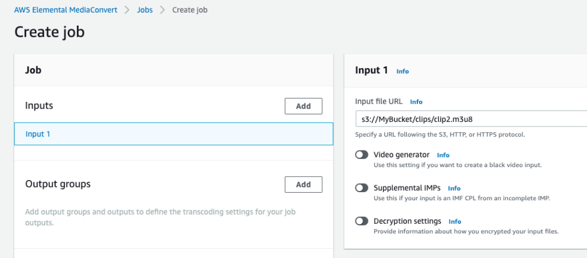Click the 'create a black video input' description
The image size is (587, 258).
point(457,165)
